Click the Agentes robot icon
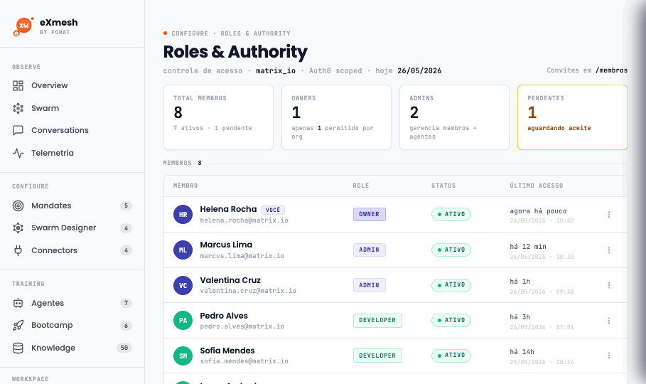Image resolution: width=646 pixels, height=384 pixels. point(18,303)
